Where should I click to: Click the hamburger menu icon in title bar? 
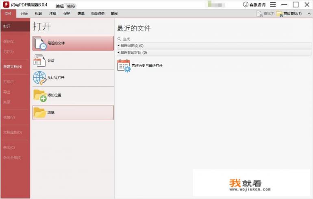pyautogui.click(x=273, y=4)
